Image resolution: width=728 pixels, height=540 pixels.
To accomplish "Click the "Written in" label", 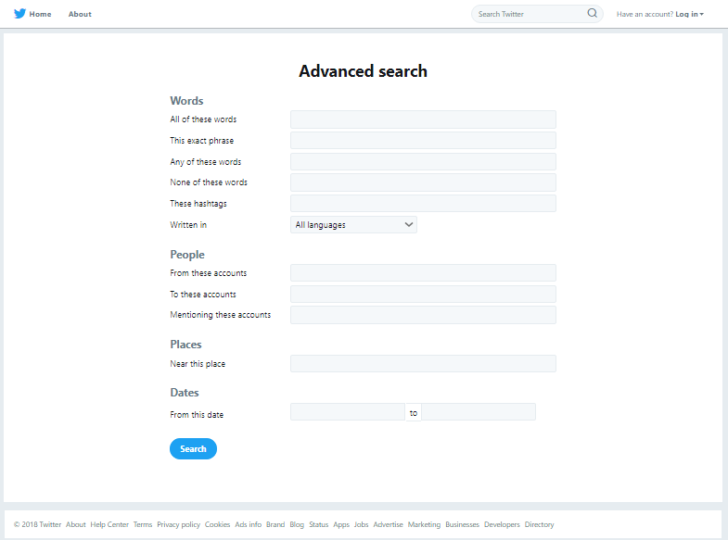I will [x=188, y=225].
